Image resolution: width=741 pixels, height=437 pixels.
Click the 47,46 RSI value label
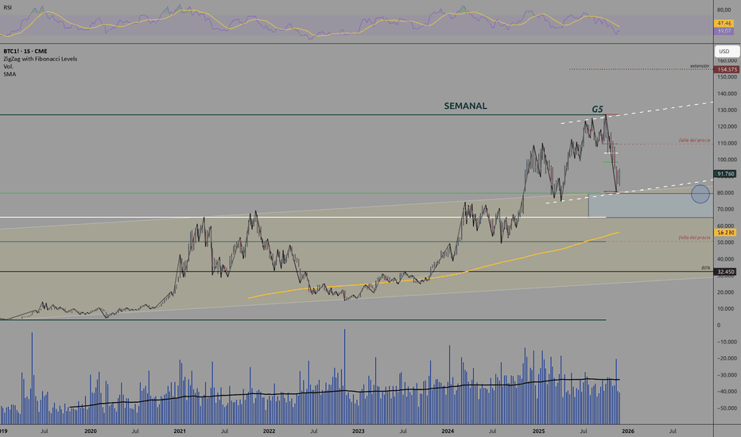[724, 23]
